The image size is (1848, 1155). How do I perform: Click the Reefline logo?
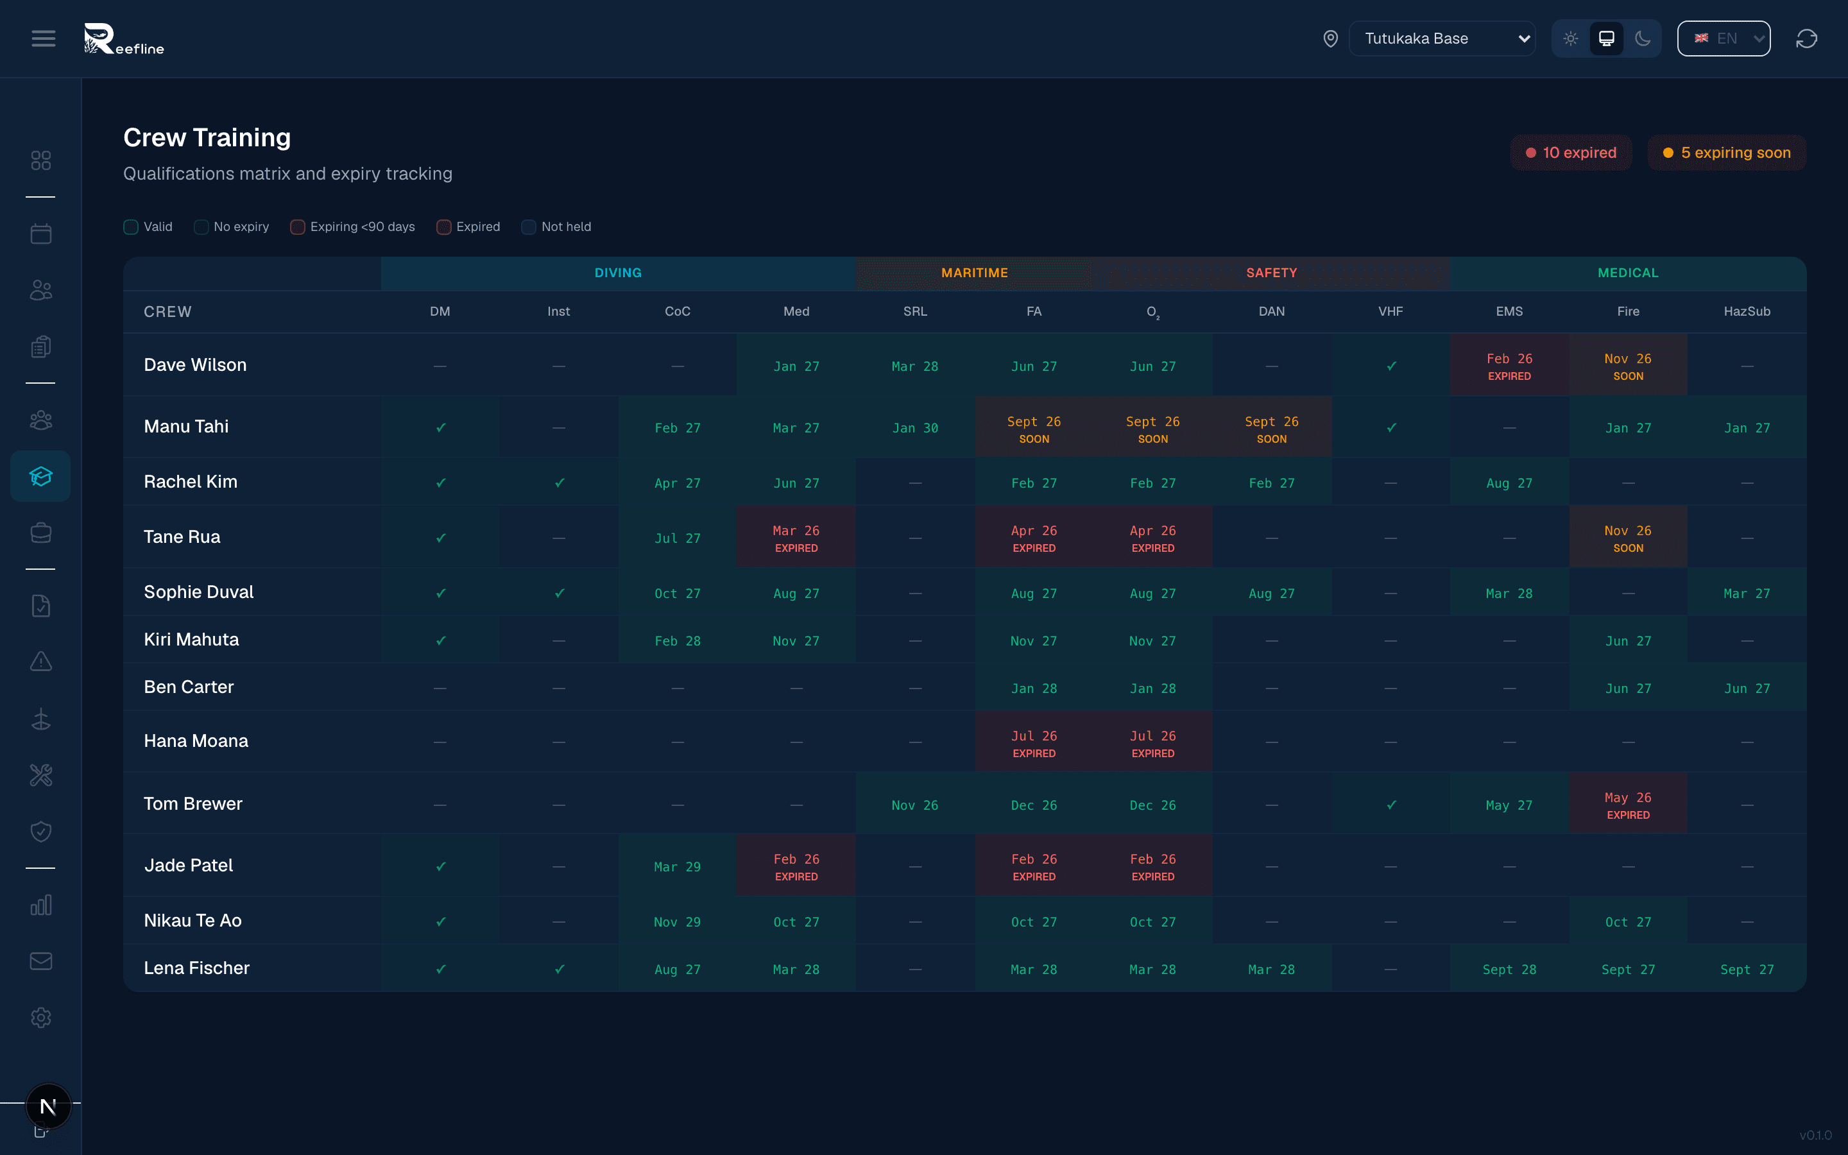124,39
